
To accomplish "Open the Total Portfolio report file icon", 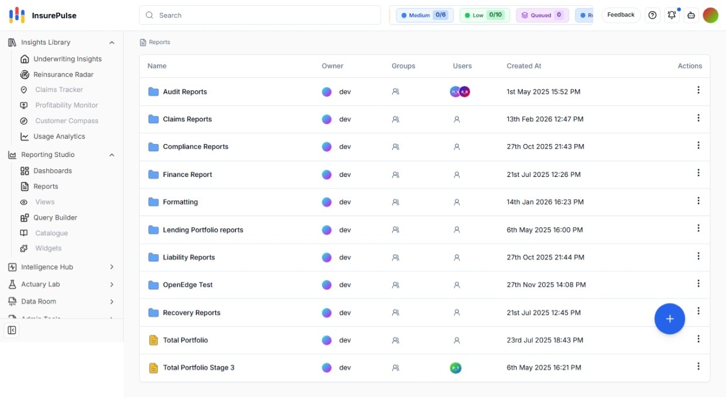I will [153, 340].
